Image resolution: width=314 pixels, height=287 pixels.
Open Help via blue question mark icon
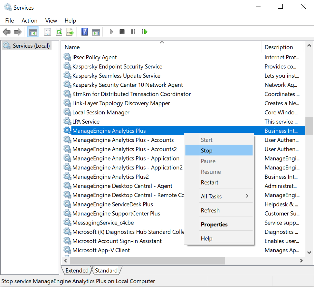[85, 32]
